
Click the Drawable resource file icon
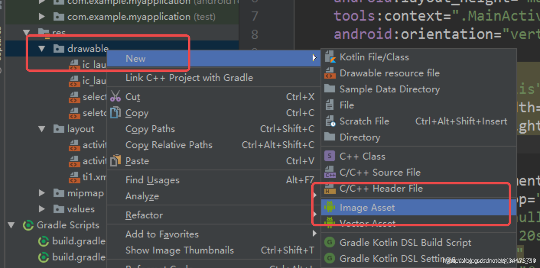click(x=330, y=73)
